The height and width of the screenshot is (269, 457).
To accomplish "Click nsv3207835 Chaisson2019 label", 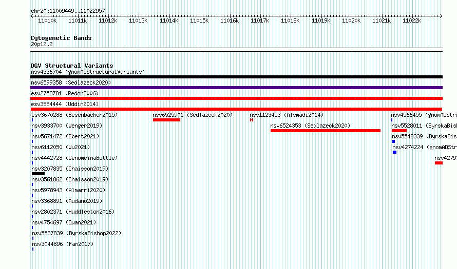I will click(x=70, y=169).
